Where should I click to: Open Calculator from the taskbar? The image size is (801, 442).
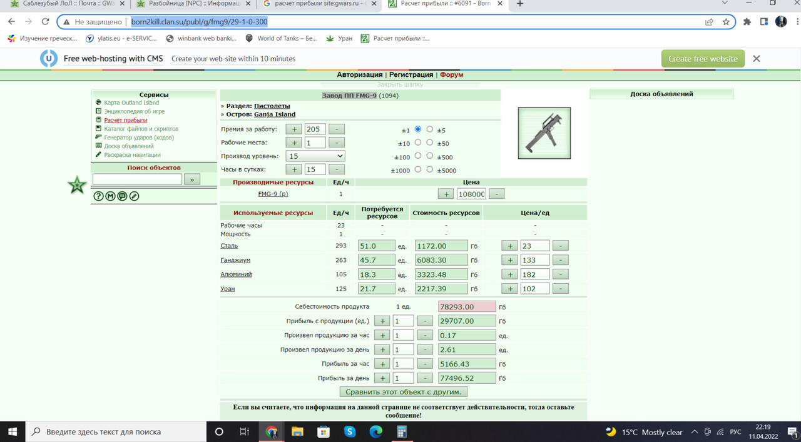[x=402, y=431]
